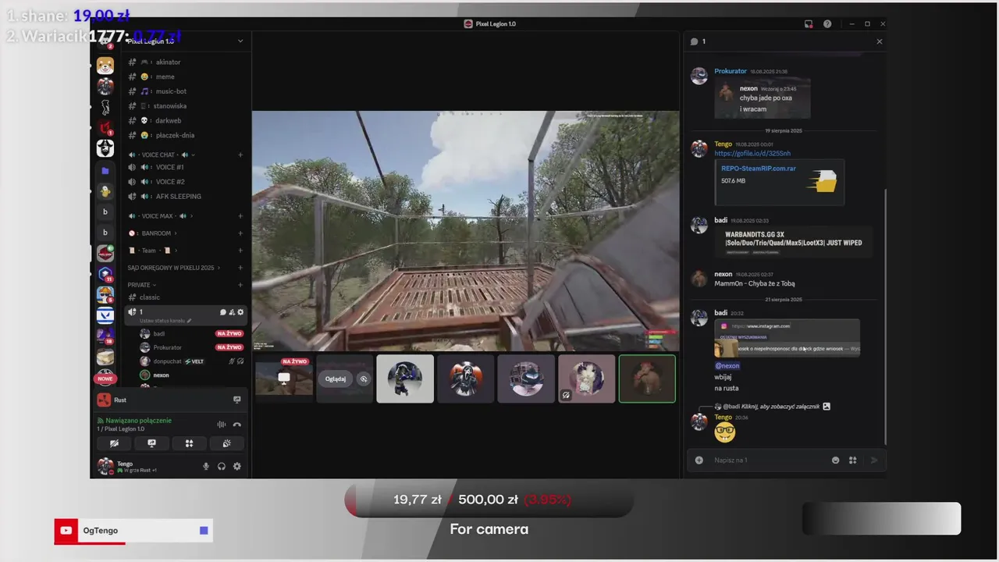Open gofile.io link in chat
This screenshot has width=999, height=562.
[x=752, y=153]
